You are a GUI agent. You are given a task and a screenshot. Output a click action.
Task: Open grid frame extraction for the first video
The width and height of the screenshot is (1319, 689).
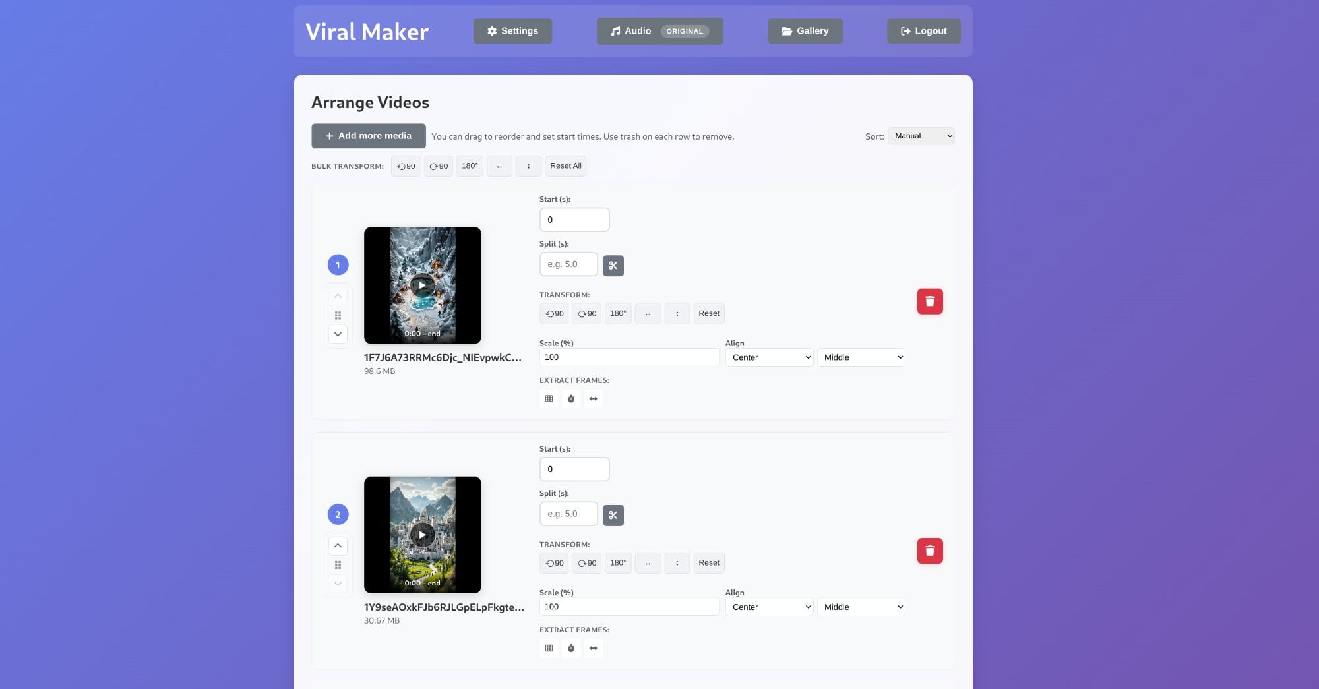click(x=548, y=398)
